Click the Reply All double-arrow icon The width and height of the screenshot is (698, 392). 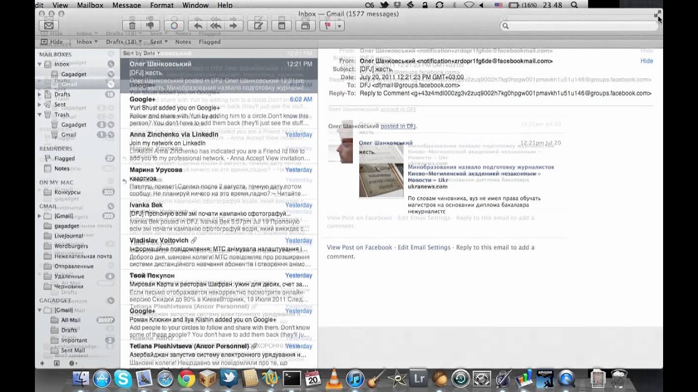click(x=215, y=25)
